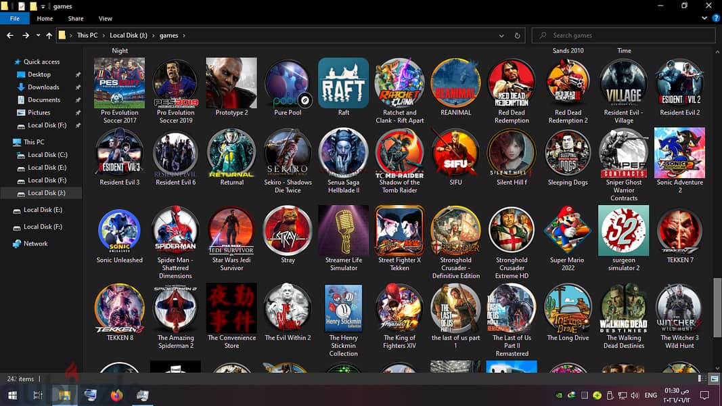
Task: Open Sleeping Dogs game icon
Action: 568,153
